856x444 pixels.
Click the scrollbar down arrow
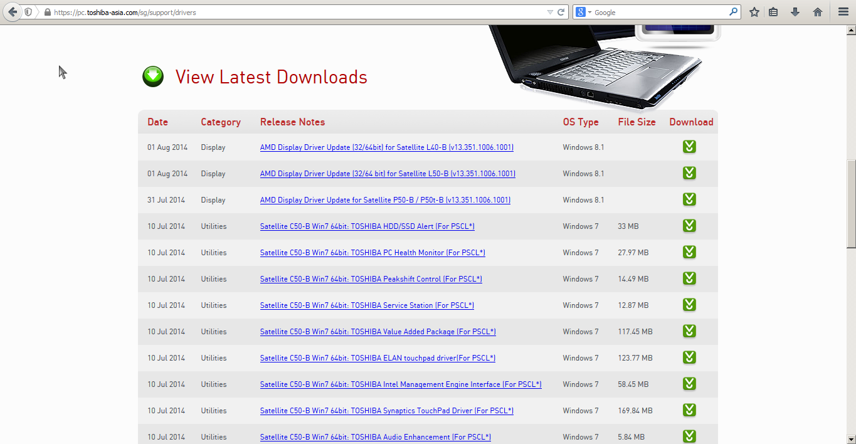point(851,439)
